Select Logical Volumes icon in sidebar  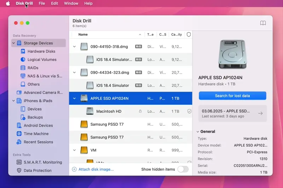(x=23, y=59)
